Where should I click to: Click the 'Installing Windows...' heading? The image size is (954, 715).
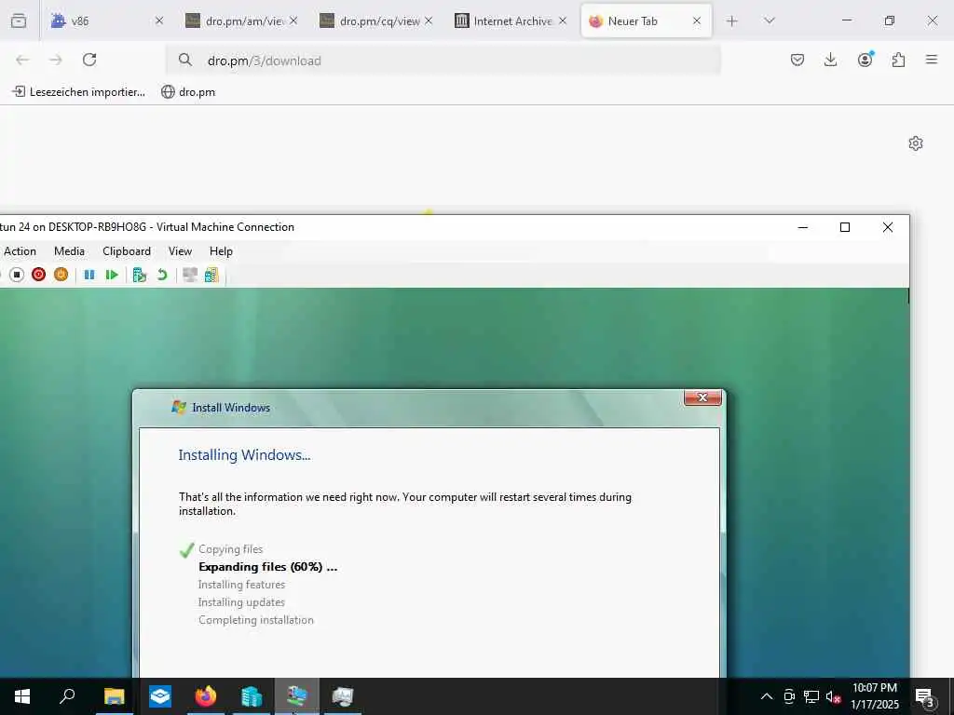pos(245,454)
